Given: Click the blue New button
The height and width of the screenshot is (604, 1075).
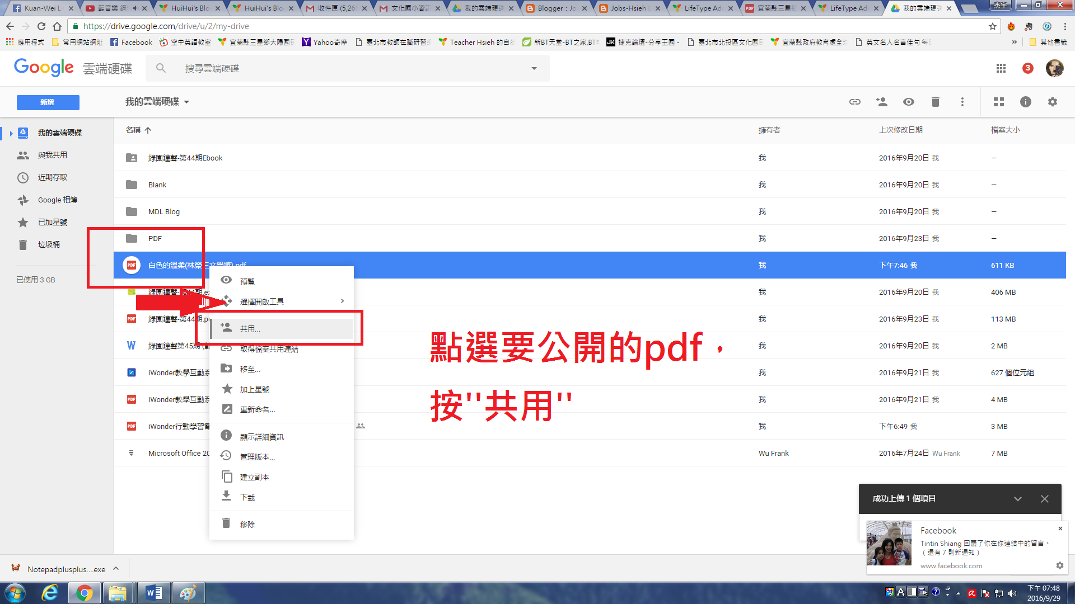Looking at the screenshot, I should pyautogui.click(x=48, y=102).
